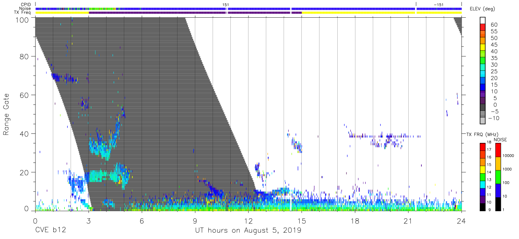Click the '1000' label on NOISE scale
Viewport: 519px width, 239px height.
(507, 169)
